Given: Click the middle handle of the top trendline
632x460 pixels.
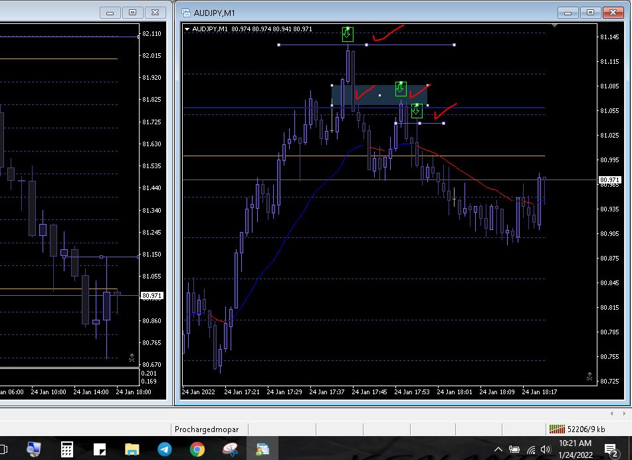Looking at the screenshot, I should pos(367,45).
